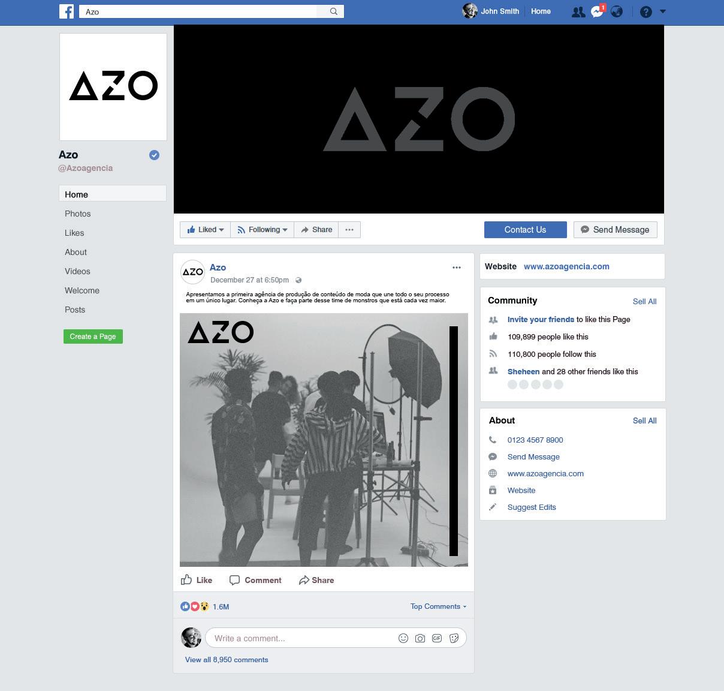Screen dimensions: 724x691
Task: Open Welcome in the page sidebar
Action: (x=82, y=290)
